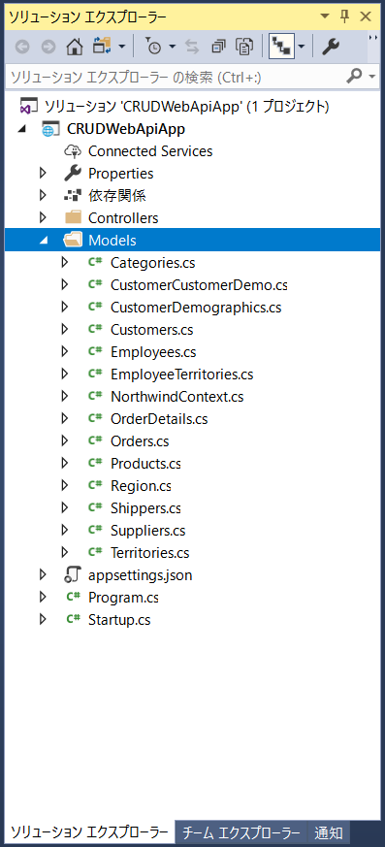Click the C# icon of CustomerCustomerDemo.cs

pyautogui.click(x=96, y=283)
